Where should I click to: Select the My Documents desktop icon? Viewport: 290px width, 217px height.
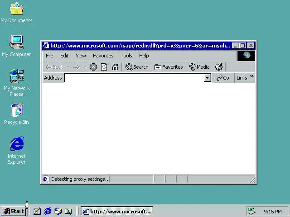point(16,13)
